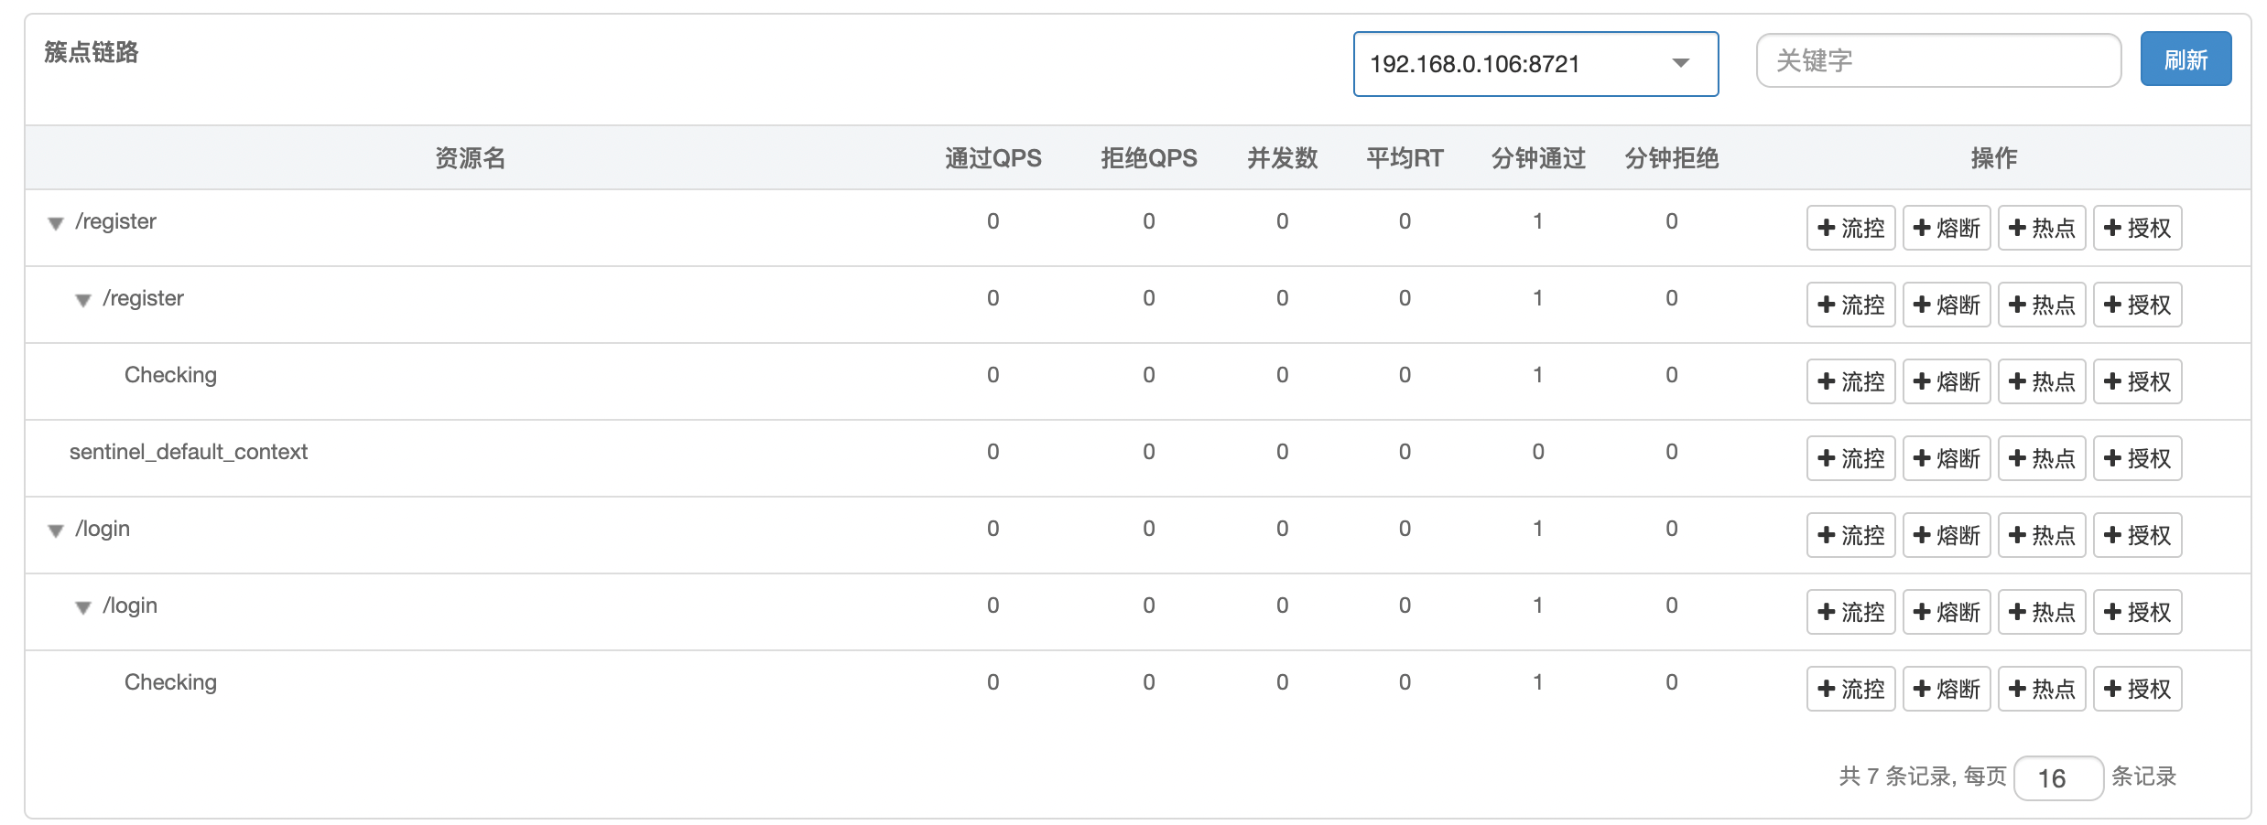
Task: Collapse the top-level /register tree row
Action: 56,224
